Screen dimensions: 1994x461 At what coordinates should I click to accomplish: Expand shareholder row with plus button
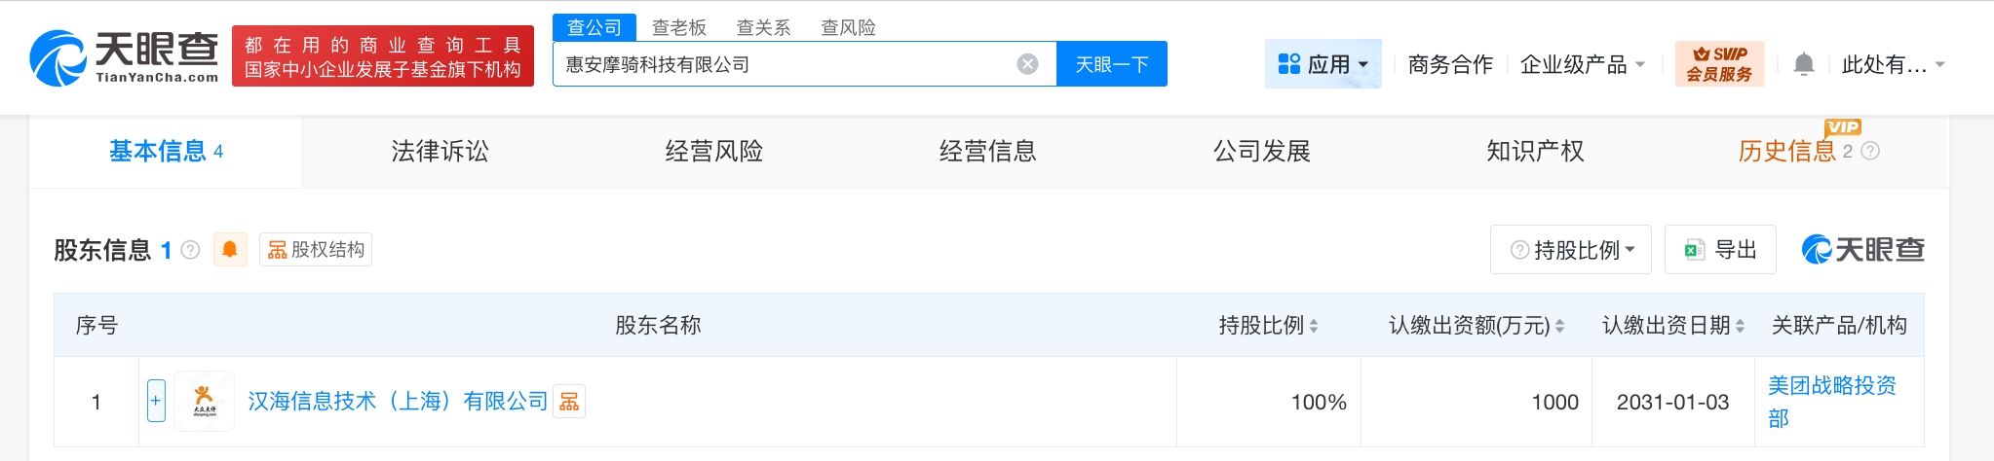click(156, 401)
